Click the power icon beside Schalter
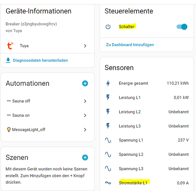Viewport: 196px width, 191px height. [108, 27]
